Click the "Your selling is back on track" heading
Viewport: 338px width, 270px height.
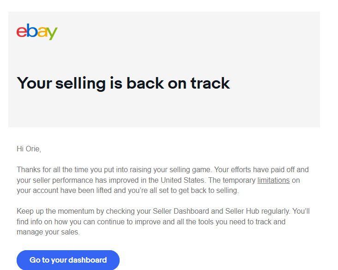[123, 83]
